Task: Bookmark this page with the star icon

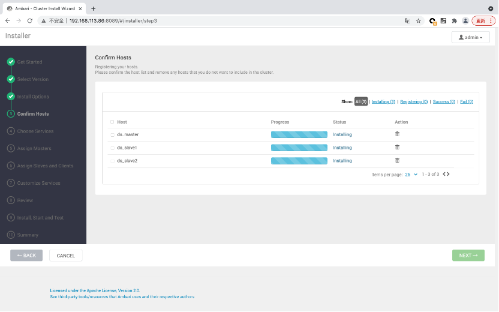Action: click(418, 20)
